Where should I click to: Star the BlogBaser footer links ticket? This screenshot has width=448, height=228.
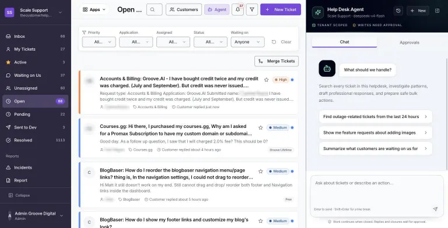point(261,221)
